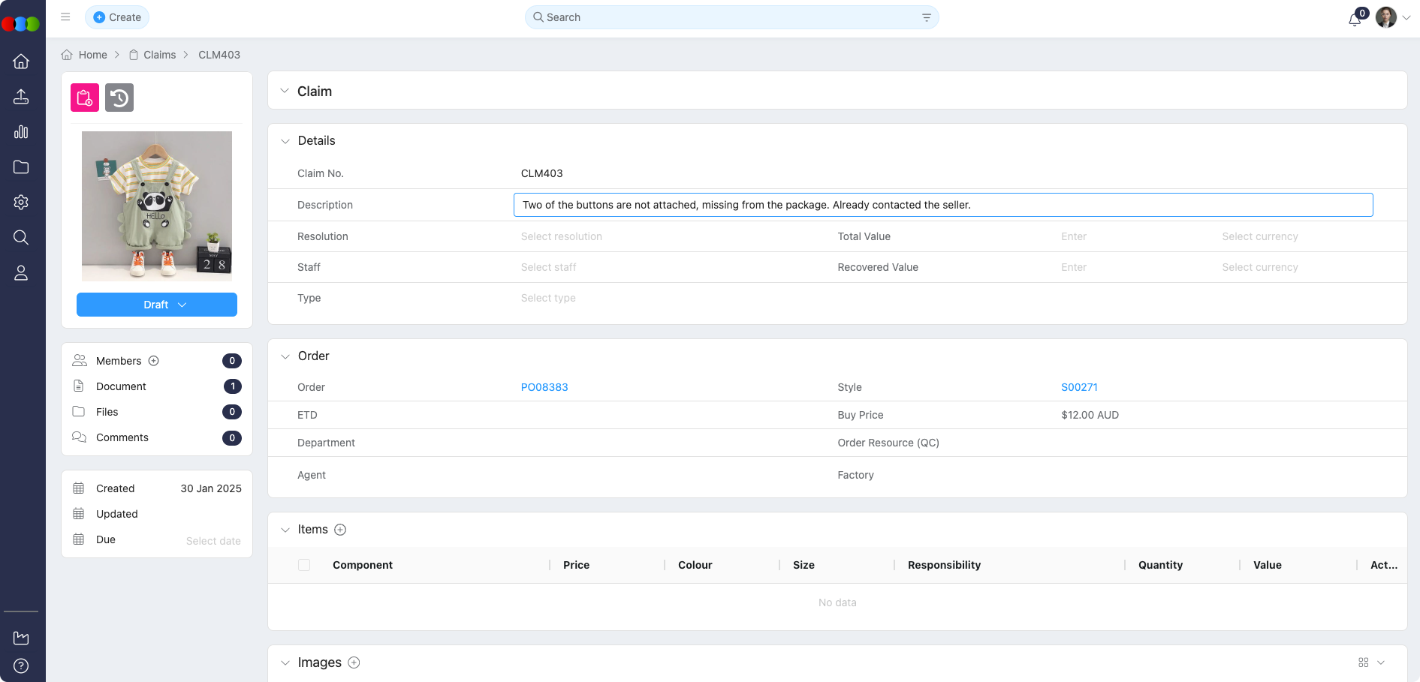Click the help question mark icon
The height and width of the screenshot is (682, 1420).
point(21,665)
